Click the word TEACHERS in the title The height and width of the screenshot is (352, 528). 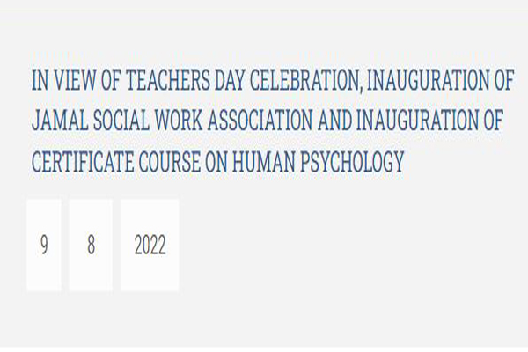pos(168,80)
